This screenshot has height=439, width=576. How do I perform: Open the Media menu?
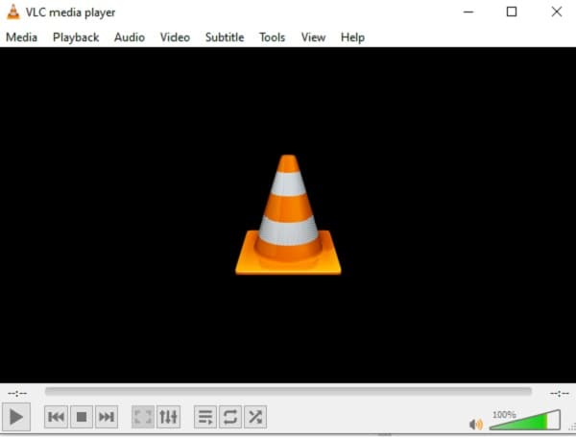tap(22, 37)
